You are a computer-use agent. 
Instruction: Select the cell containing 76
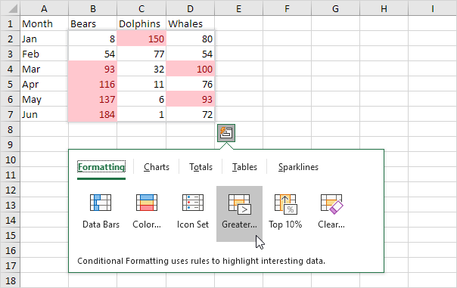pos(190,84)
